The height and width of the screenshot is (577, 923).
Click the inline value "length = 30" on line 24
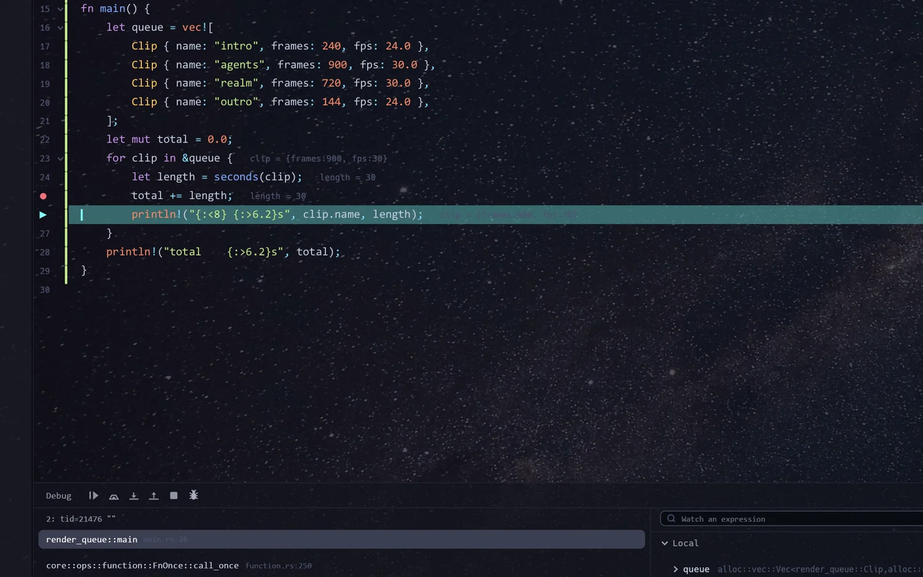coord(348,178)
